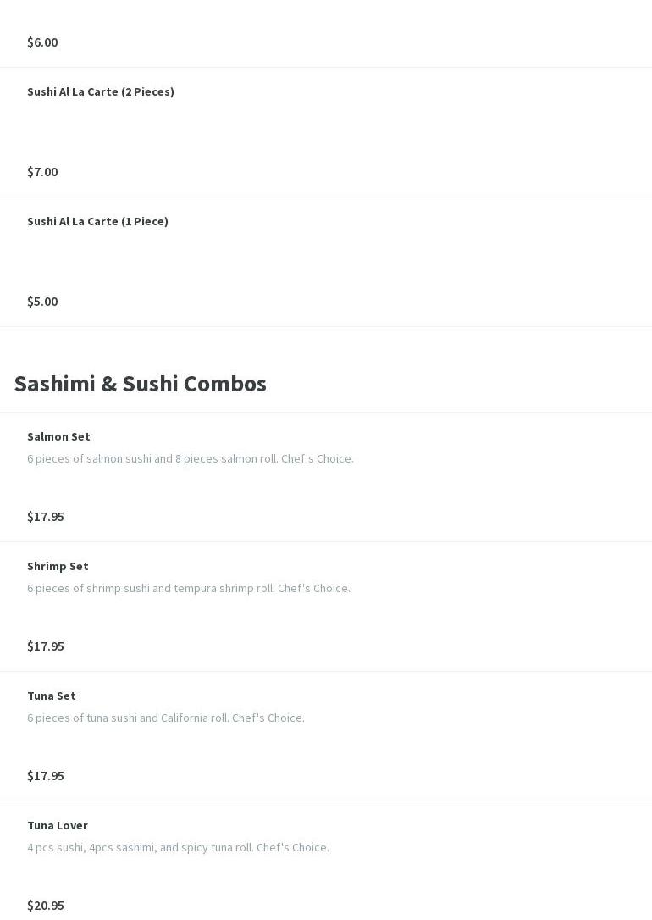Click the tuna sushi and California roll description
The width and height of the screenshot is (652, 920).
[x=166, y=718]
